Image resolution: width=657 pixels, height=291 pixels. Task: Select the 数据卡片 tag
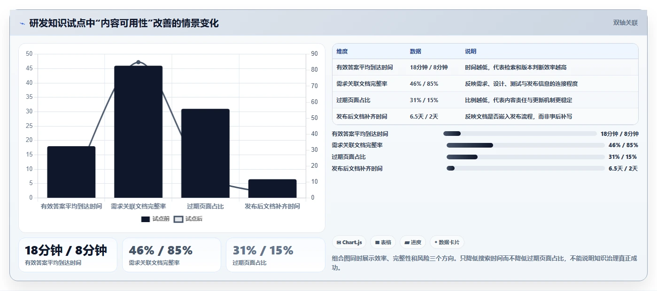447,242
